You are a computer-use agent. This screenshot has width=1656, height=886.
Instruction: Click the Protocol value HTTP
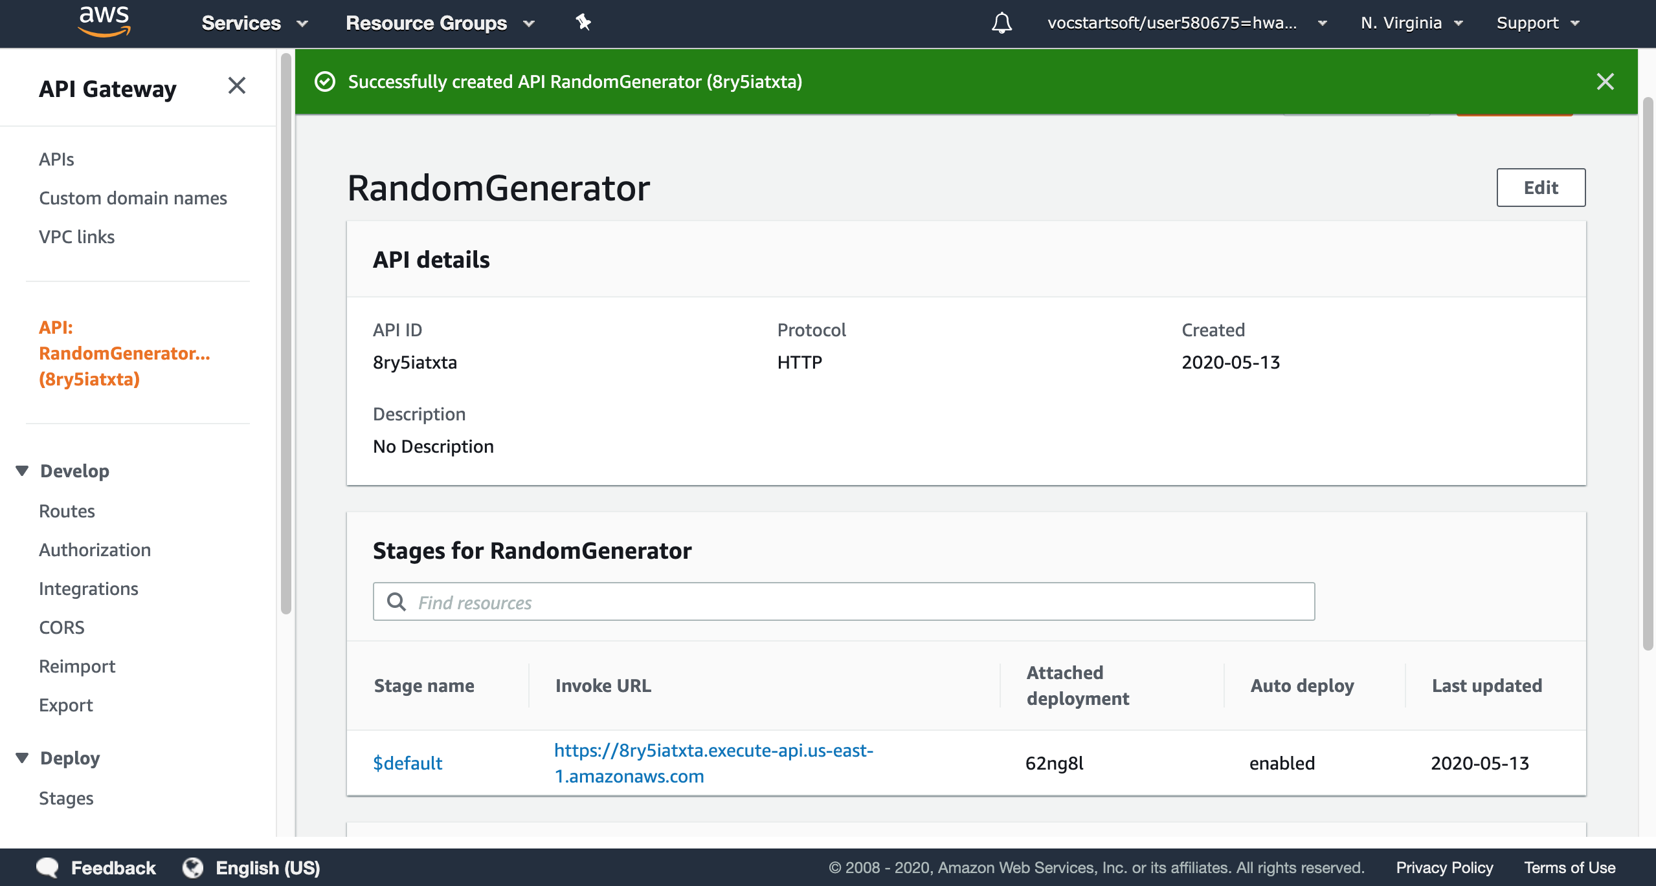coord(800,362)
